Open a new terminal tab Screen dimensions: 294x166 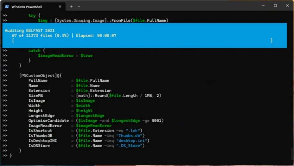tap(71, 6)
